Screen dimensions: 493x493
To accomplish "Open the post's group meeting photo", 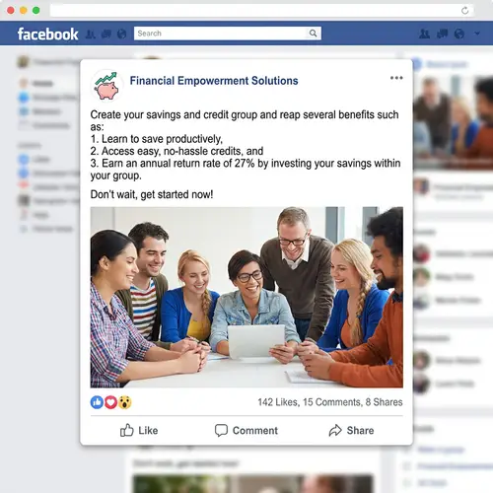I will click(x=246, y=297).
